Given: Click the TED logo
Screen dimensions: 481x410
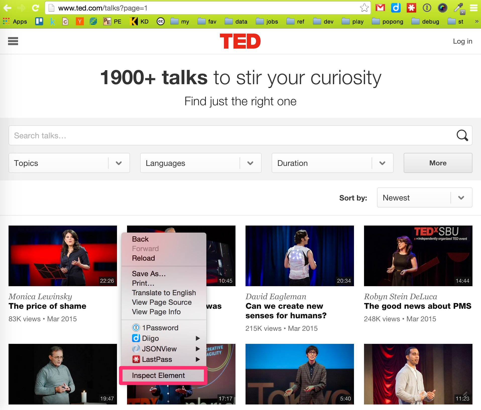Looking at the screenshot, I should (240, 41).
